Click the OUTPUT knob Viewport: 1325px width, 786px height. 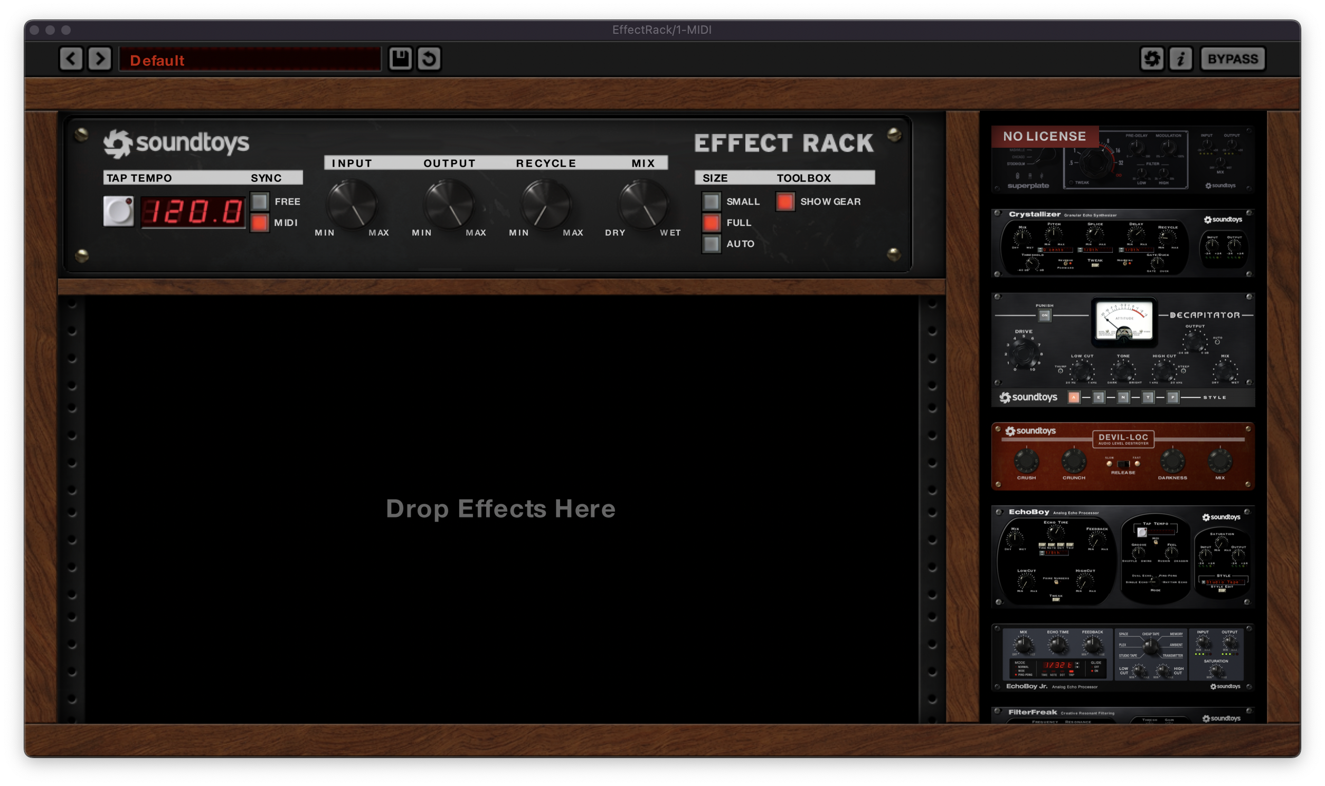[x=449, y=205]
